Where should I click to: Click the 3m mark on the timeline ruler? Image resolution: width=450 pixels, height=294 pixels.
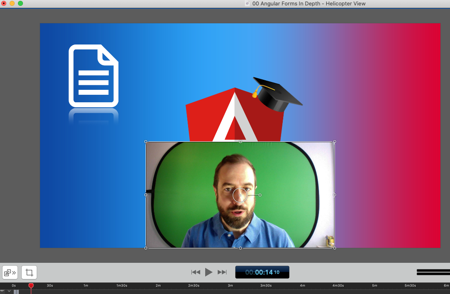230,286
